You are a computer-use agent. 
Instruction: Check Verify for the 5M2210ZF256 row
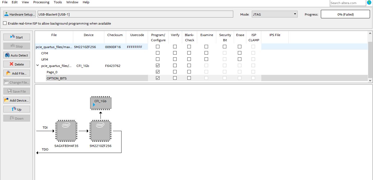pyautogui.click(x=175, y=47)
